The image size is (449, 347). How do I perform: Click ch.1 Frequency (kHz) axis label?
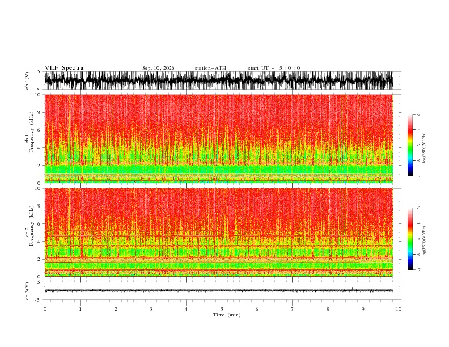(29, 138)
